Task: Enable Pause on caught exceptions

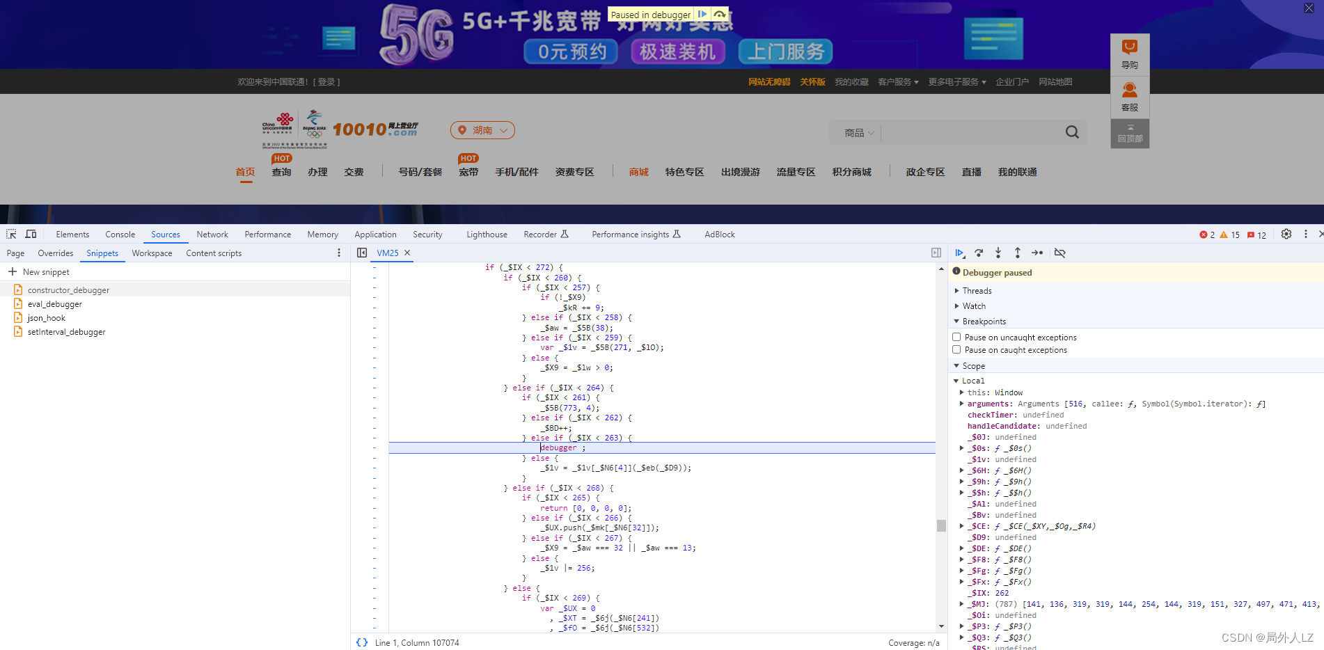Action: point(956,349)
